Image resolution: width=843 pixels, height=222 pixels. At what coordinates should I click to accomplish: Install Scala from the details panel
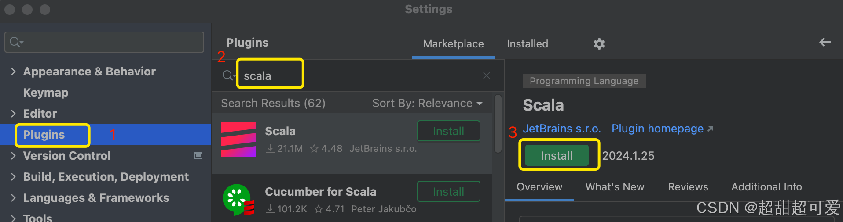[557, 156]
